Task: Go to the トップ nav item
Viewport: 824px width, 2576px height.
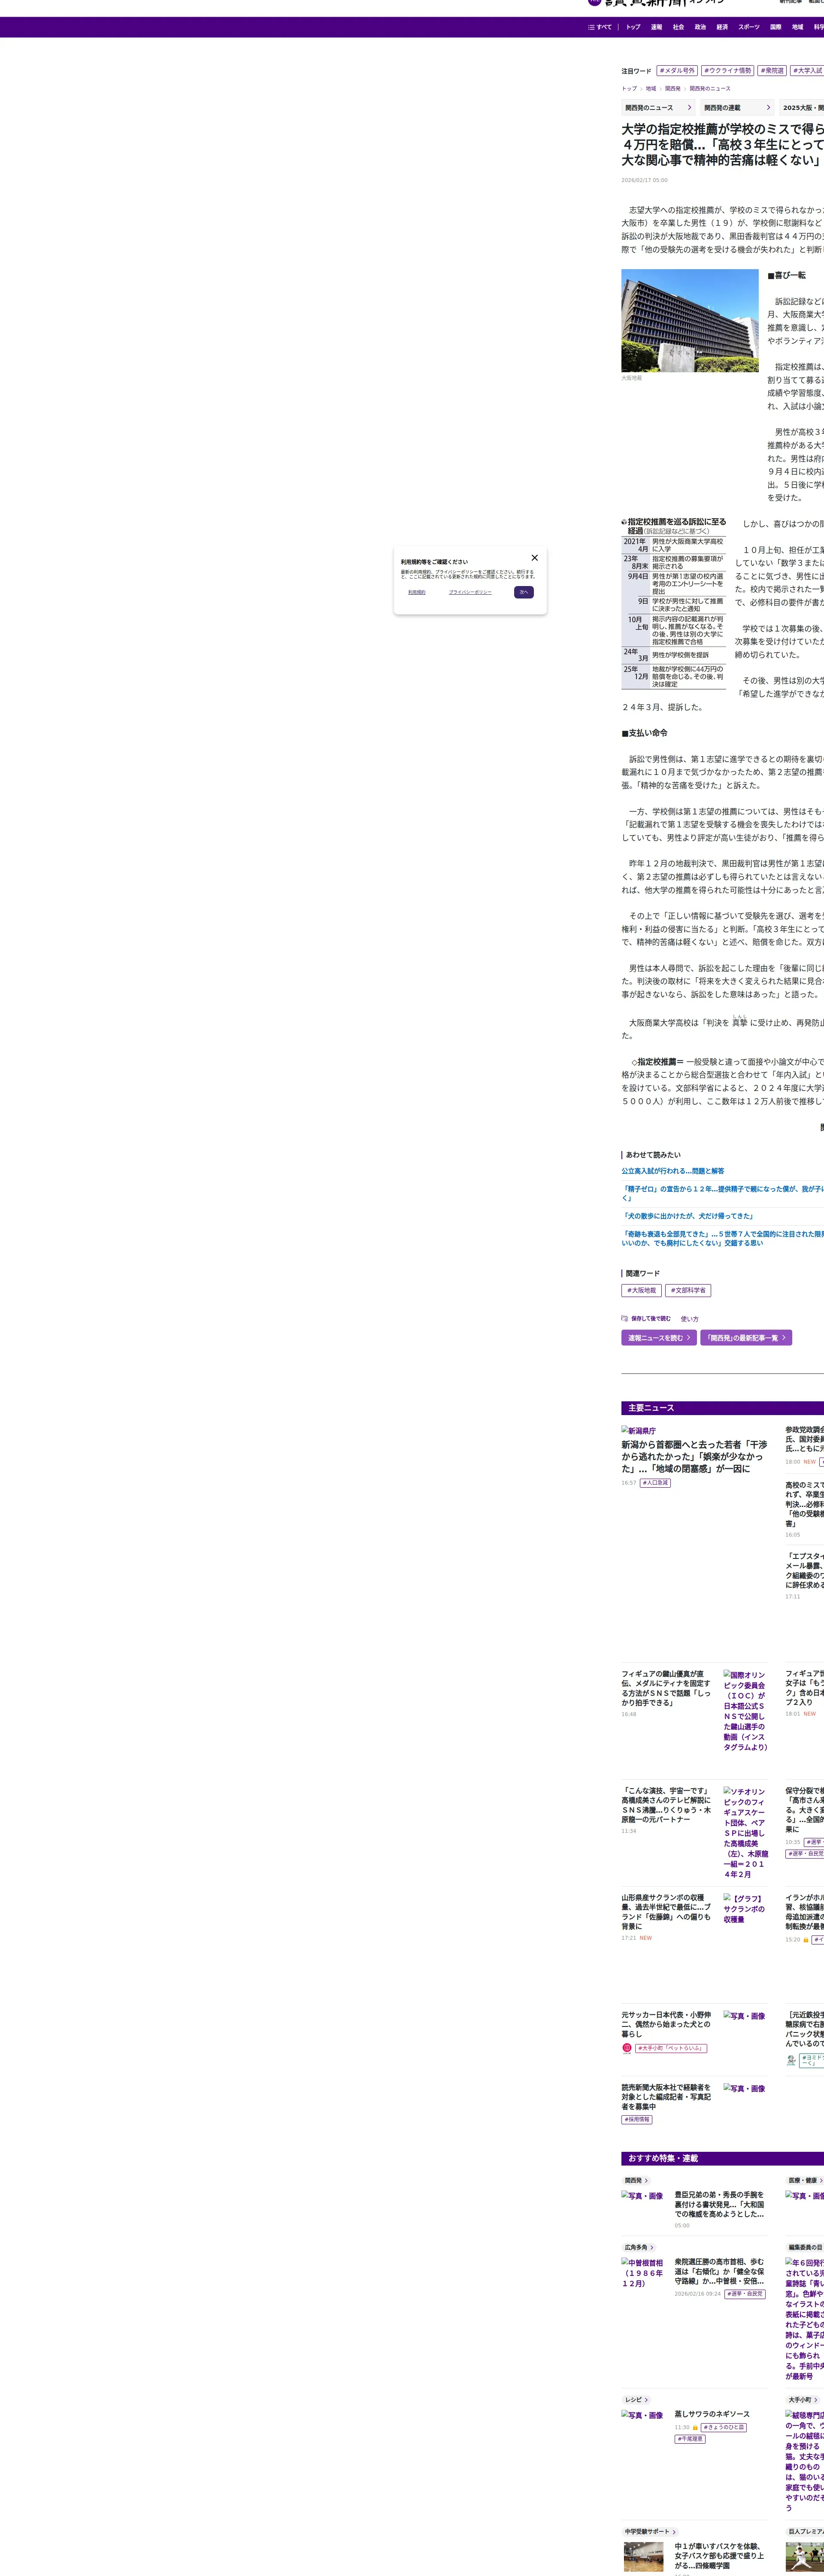Action: pyautogui.click(x=633, y=27)
